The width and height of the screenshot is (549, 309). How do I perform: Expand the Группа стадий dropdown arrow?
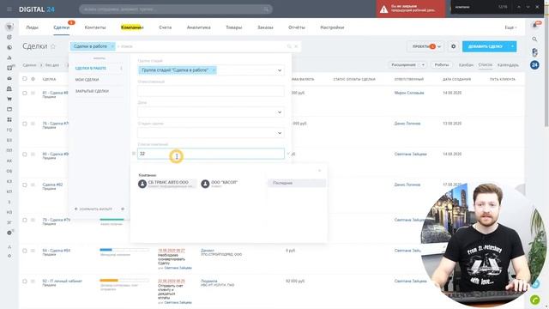(280, 70)
